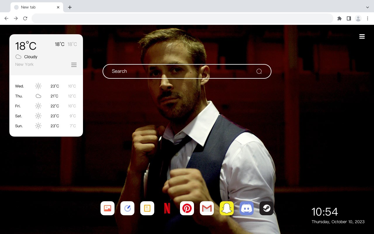Launch the Netflix shortcut
Viewport: 374px width, 234px height.
point(167,208)
